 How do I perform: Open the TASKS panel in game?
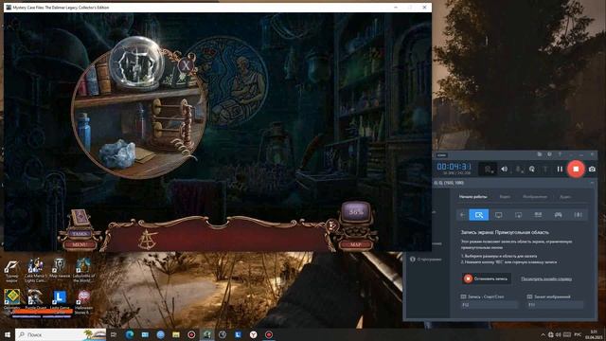80,234
